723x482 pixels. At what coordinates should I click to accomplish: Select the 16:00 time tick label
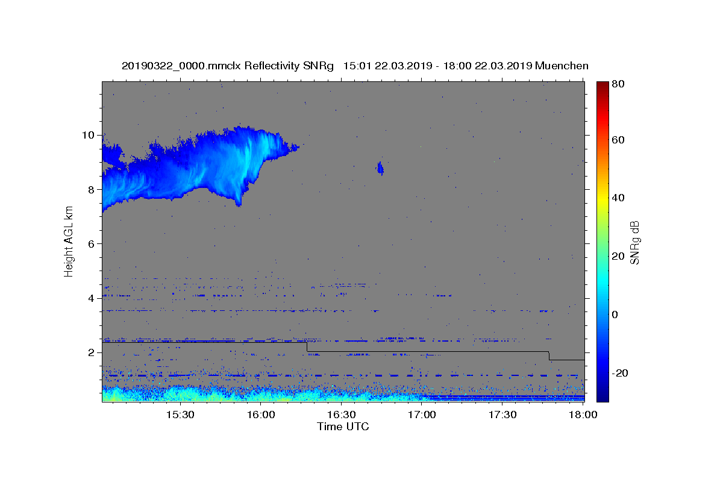261,415
